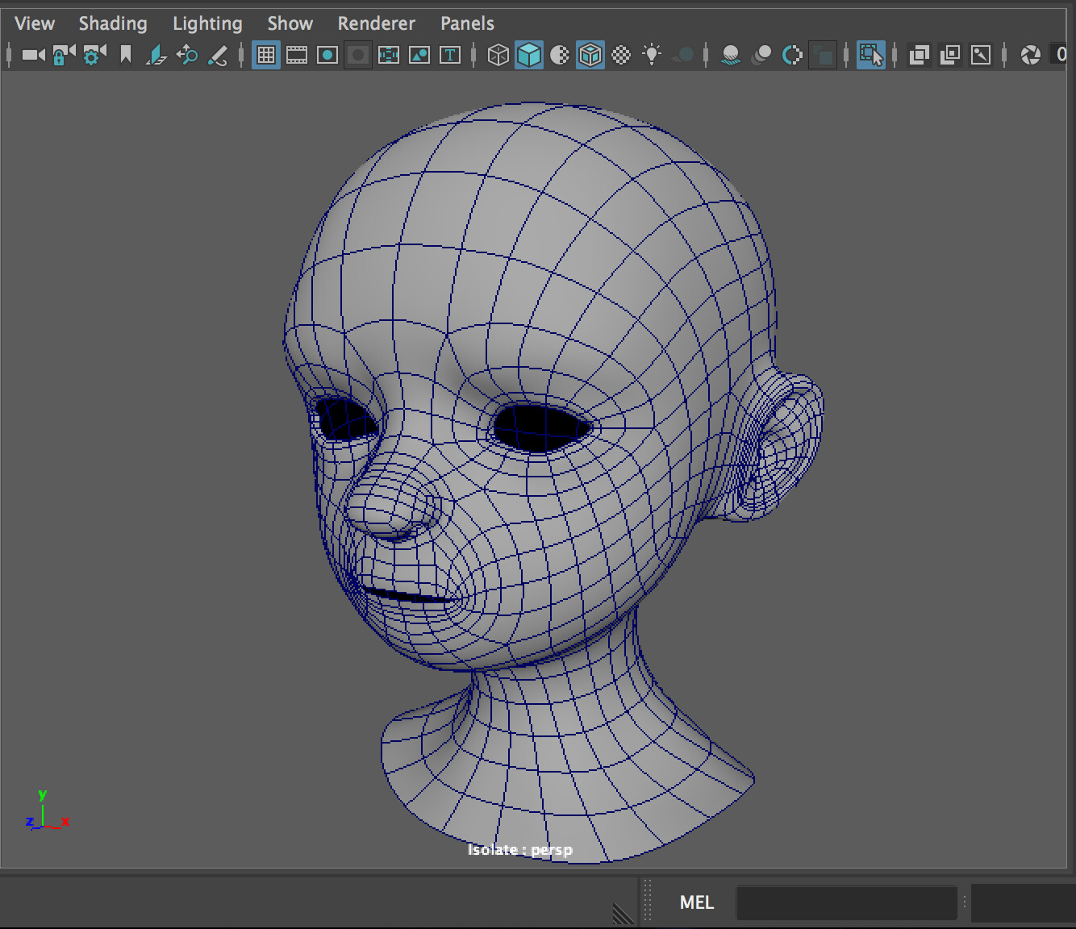Open the Lighting menu

click(207, 23)
